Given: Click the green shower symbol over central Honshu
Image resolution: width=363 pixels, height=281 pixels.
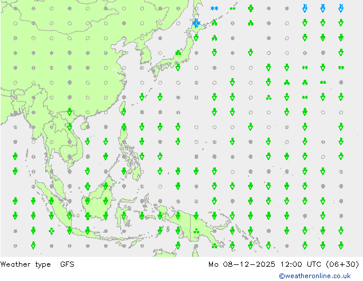Looking at the screenshot, I should 178,53.
